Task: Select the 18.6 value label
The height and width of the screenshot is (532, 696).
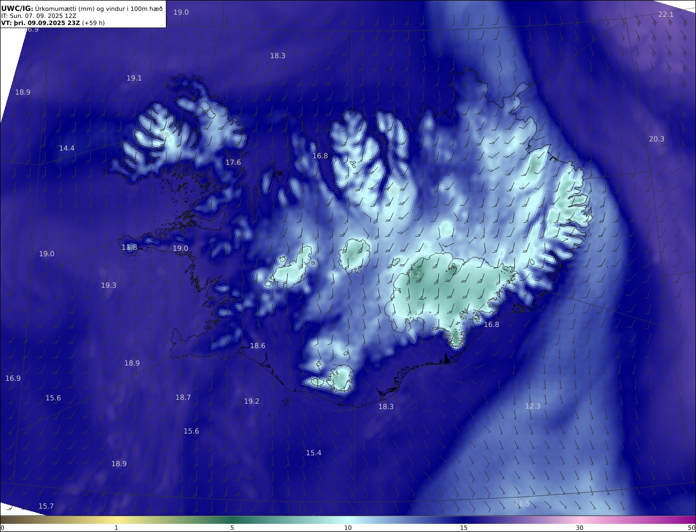Action: pos(258,345)
